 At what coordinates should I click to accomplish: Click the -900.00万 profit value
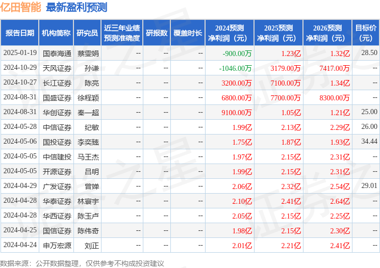[237, 53]
